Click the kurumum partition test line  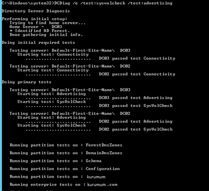57,177
